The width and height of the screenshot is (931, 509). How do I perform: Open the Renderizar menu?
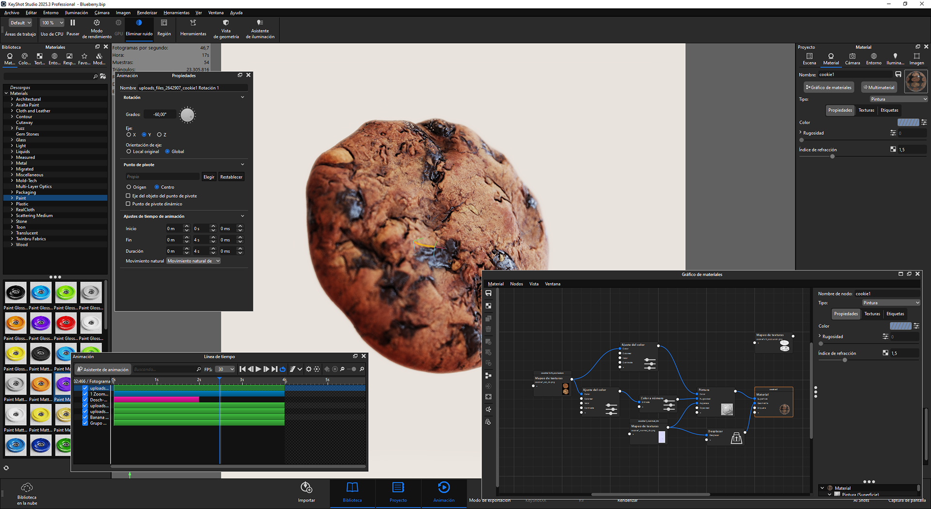tap(147, 13)
